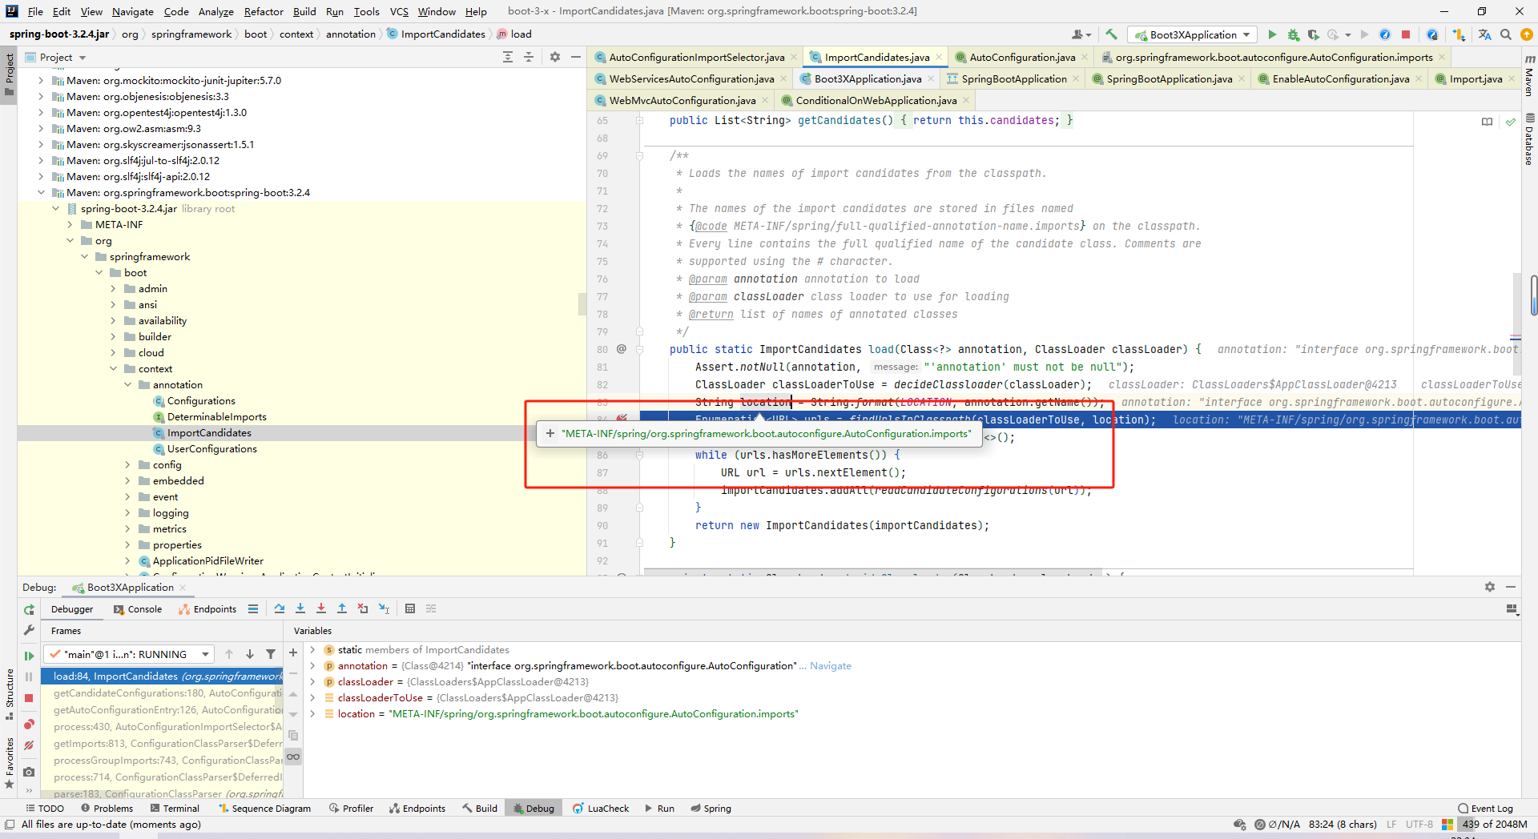Click the translate icon in the top toolbar
The image size is (1538, 839).
(1484, 34)
